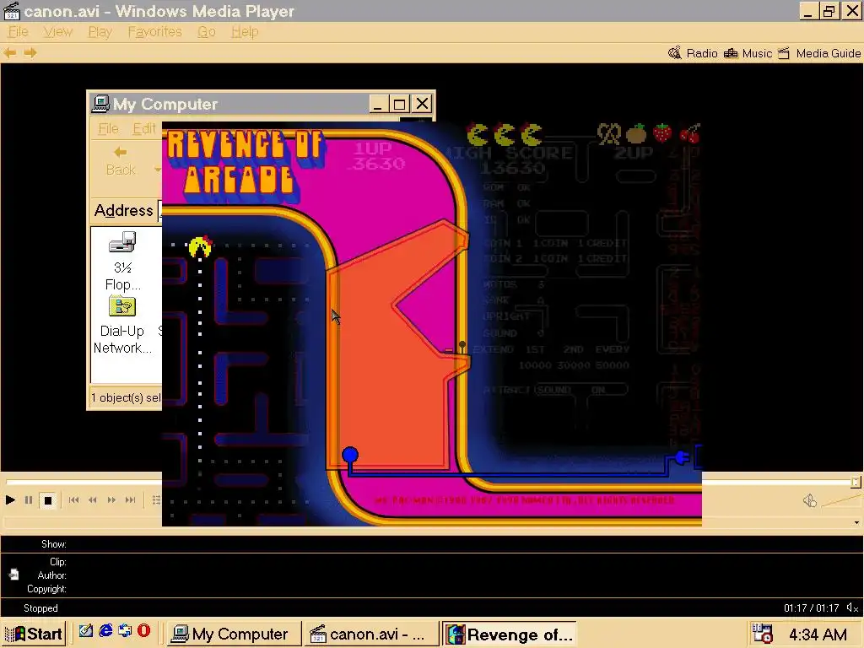Viewport: 864px width, 648px height.
Task: Open the Media Guide
Action: (x=819, y=53)
